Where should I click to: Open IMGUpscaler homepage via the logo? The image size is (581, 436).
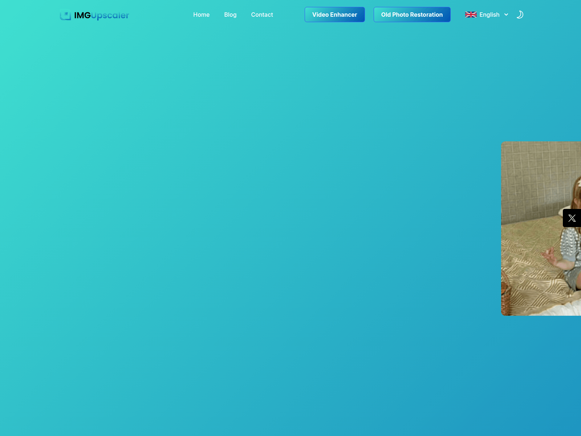coord(94,15)
